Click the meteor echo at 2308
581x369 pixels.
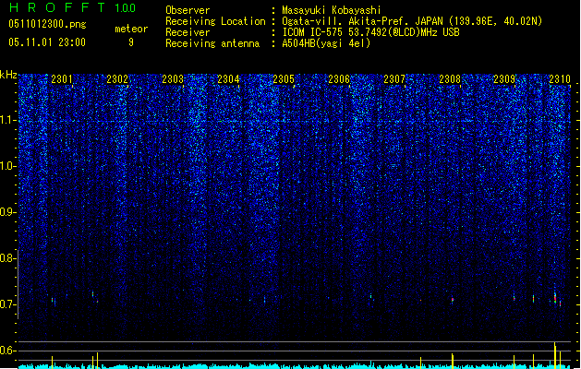point(453,300)
